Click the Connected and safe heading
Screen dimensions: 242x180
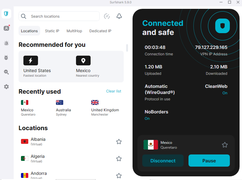coord(163,28)
